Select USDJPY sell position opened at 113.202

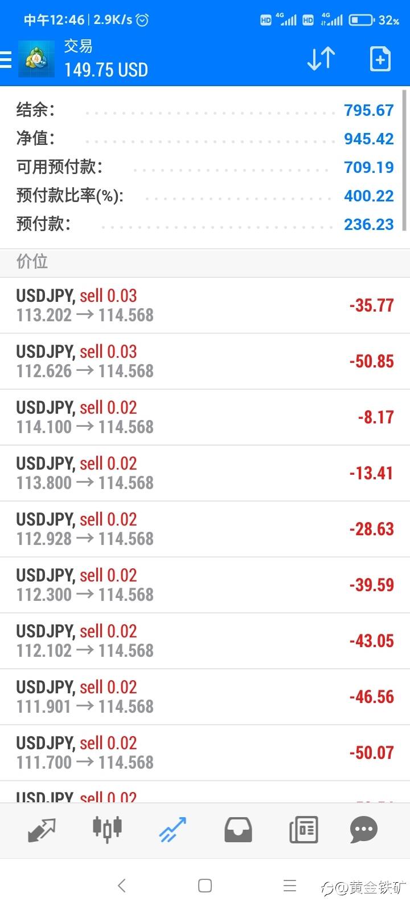coord(205,305)
